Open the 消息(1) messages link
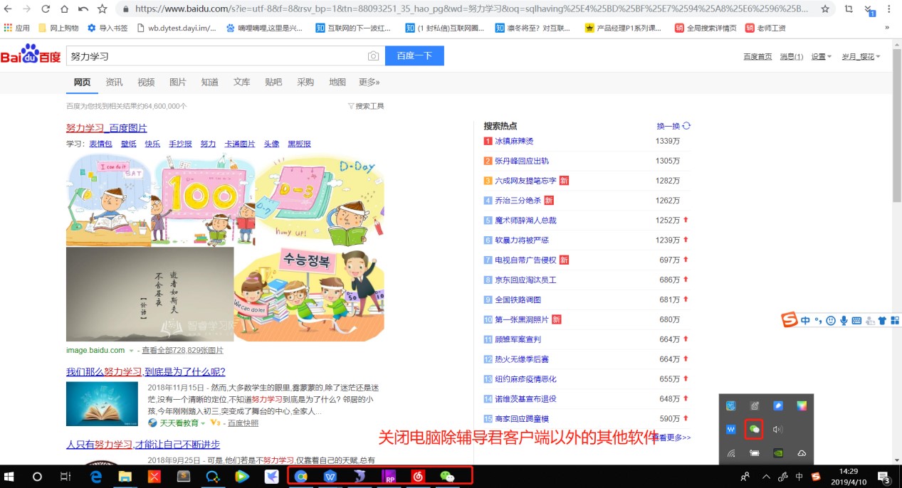This screenshot has width=902, height=488. pyautogui.click(x=792, y=57)
